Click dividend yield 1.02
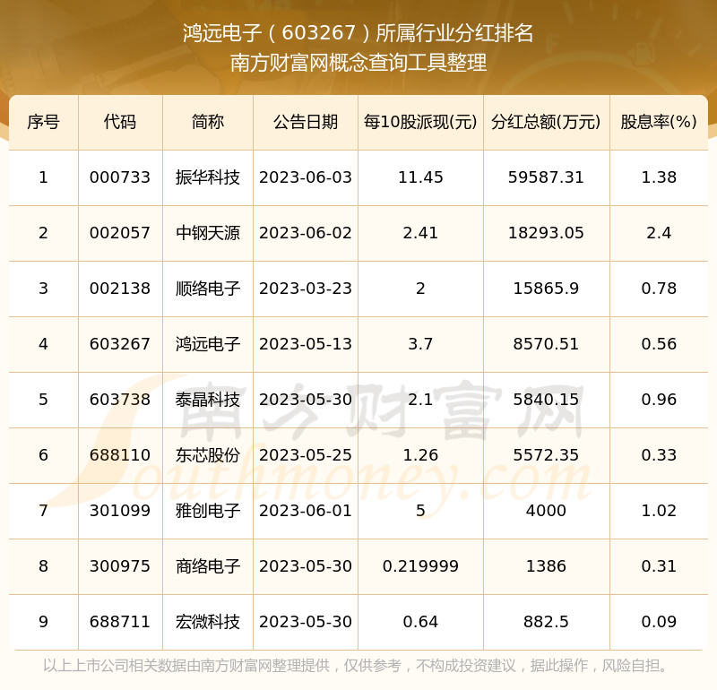 click(659, 510)
